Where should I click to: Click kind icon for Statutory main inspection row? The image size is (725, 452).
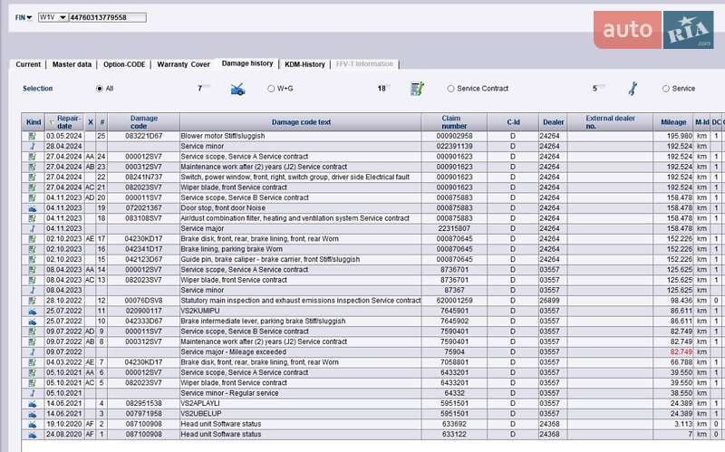(x=33, y=301)
